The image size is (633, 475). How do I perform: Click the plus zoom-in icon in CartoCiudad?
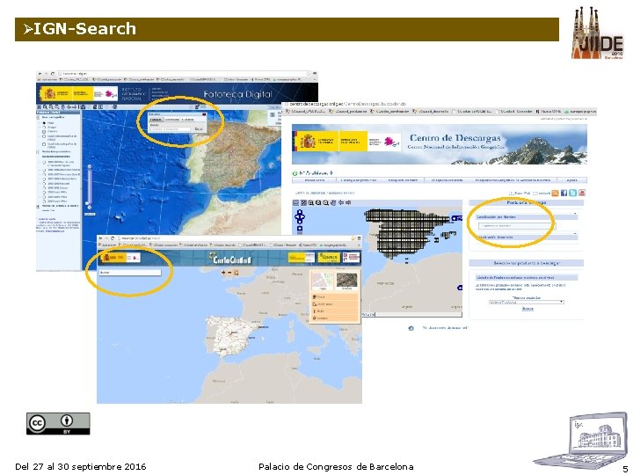(223, 273)
